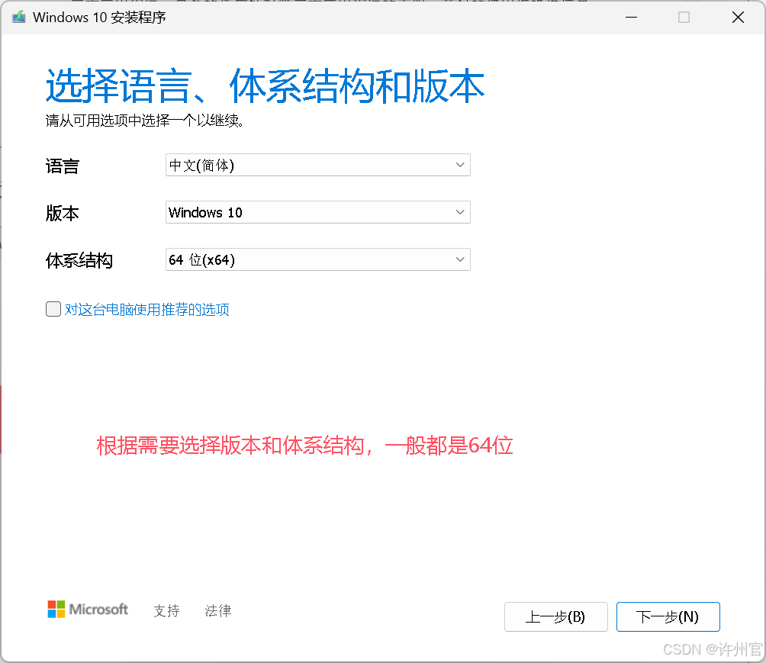Viewport: 766px width, 663px height.
Task: Open the 语言 dropdown showing 中文(简体)
Action: tap(318, 165)
